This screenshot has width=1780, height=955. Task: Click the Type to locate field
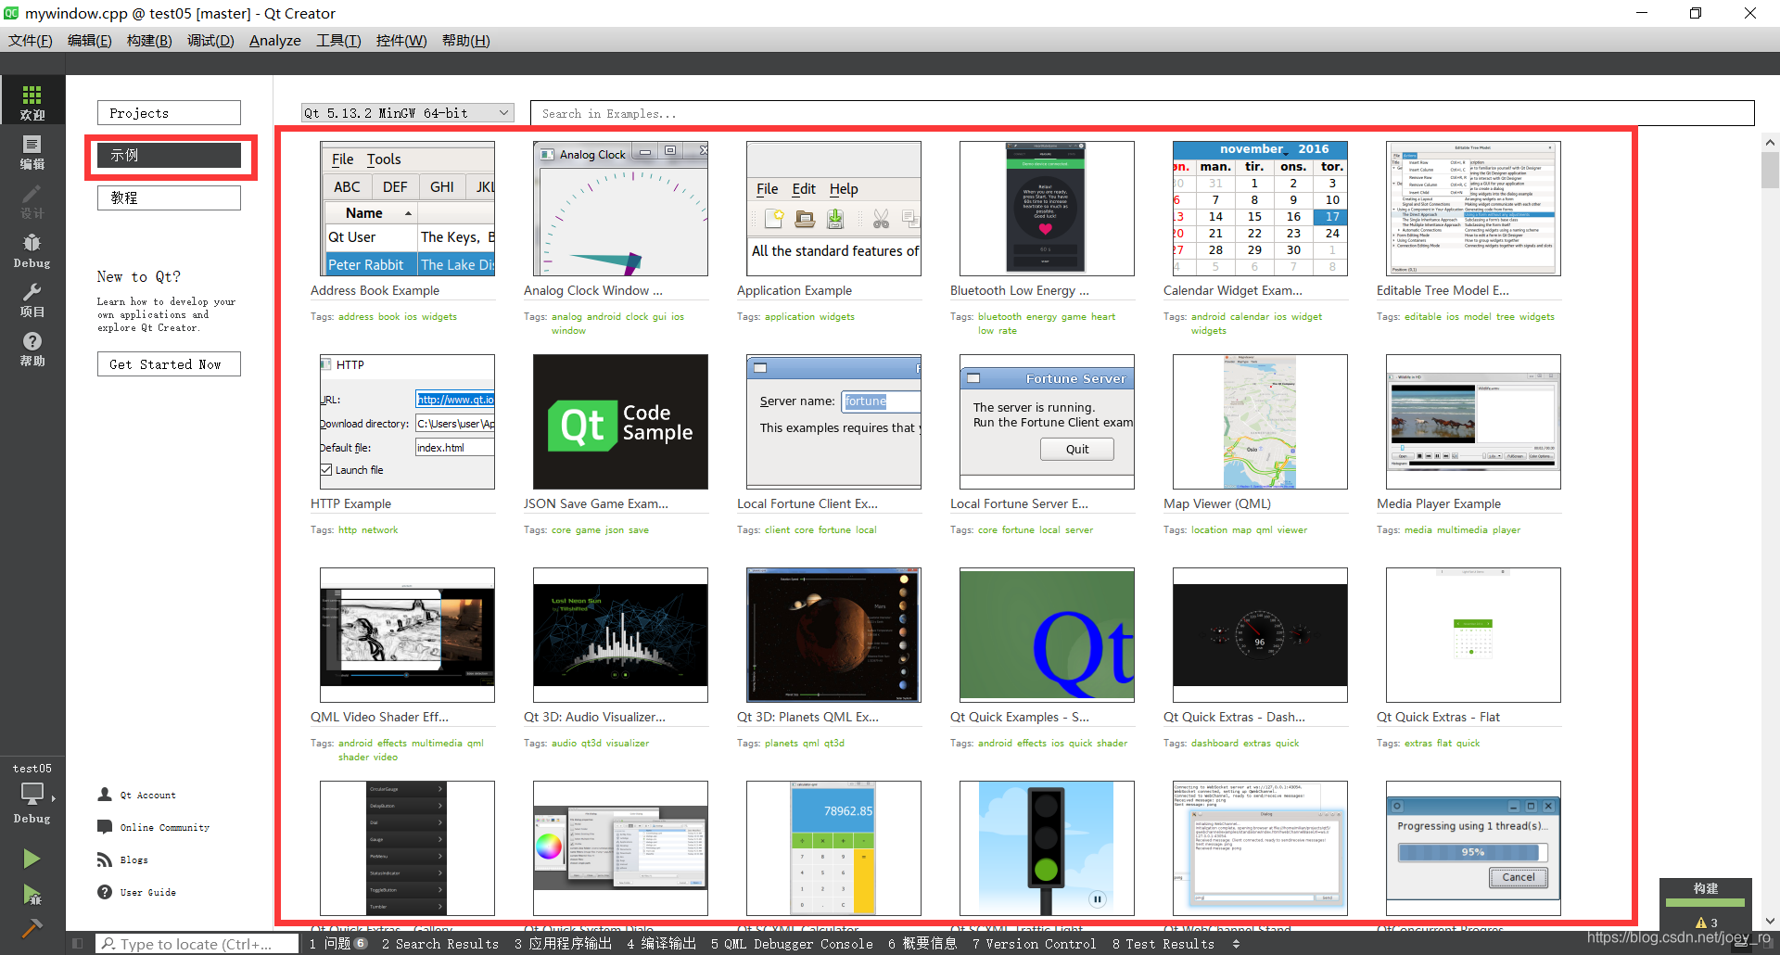(x=197, y=944)
